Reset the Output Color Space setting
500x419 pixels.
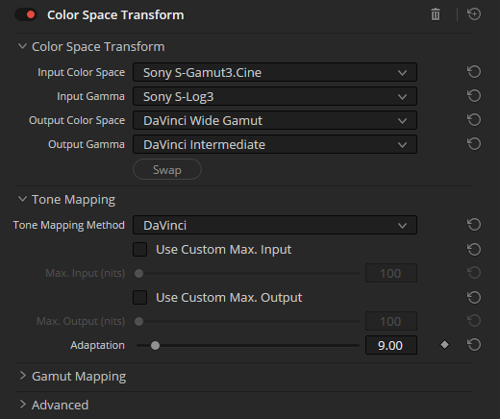[x=474, y=120]
